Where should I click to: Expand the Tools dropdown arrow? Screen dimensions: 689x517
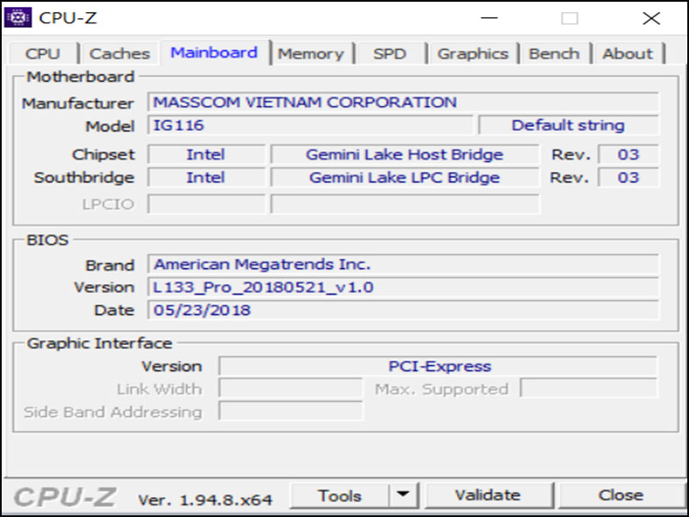[403, 495]
